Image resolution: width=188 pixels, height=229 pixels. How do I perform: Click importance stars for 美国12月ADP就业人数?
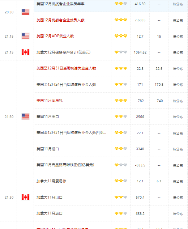coord(121,36)
